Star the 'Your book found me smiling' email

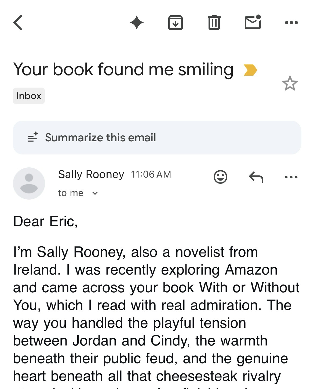click(x=290, y=84)
